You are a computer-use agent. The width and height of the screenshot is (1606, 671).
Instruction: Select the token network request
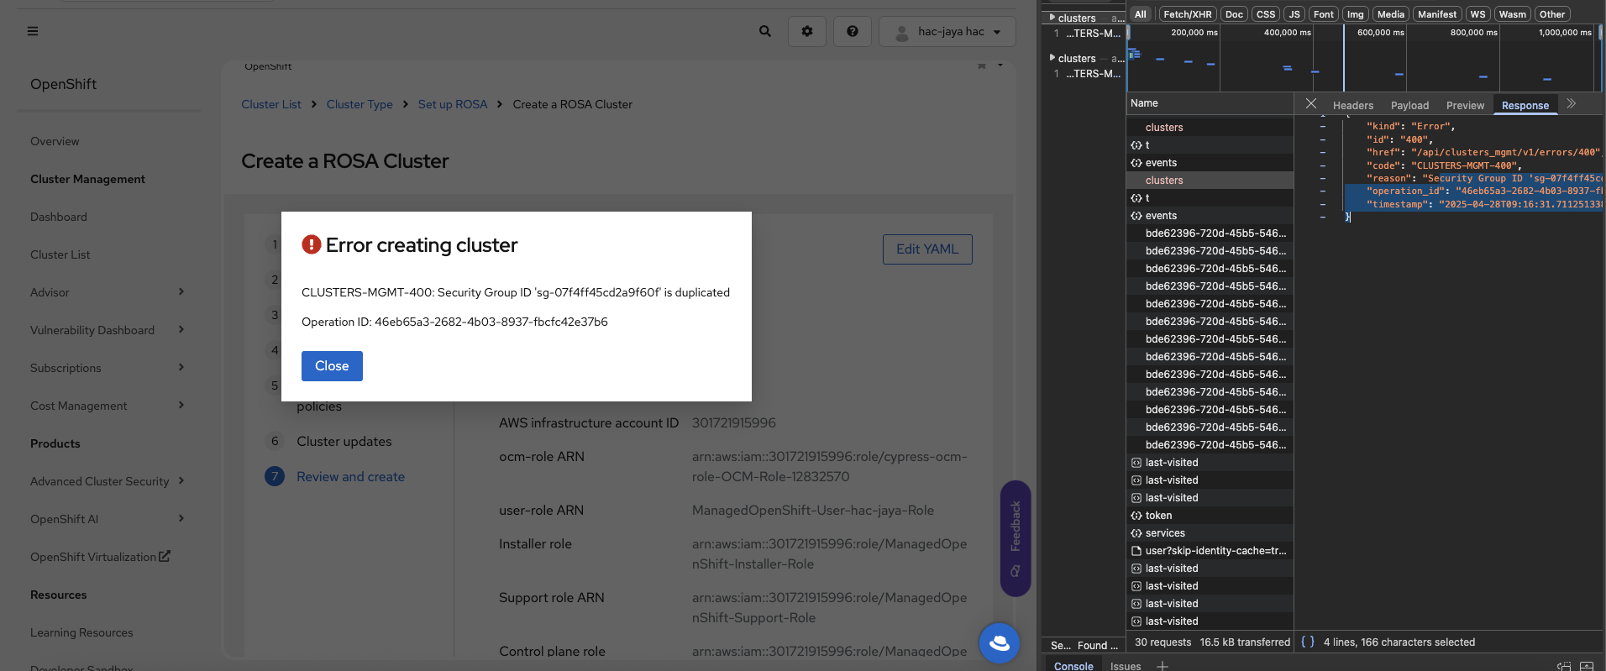[x=1210, y=516]
